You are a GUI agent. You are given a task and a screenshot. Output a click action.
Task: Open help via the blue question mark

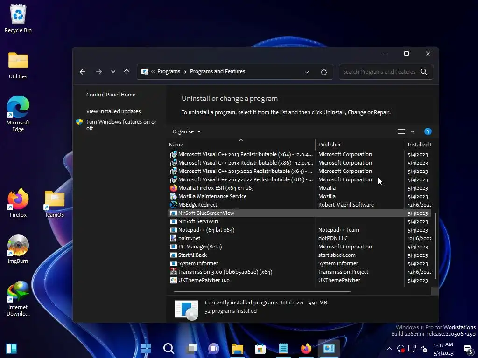click(428, 131)
